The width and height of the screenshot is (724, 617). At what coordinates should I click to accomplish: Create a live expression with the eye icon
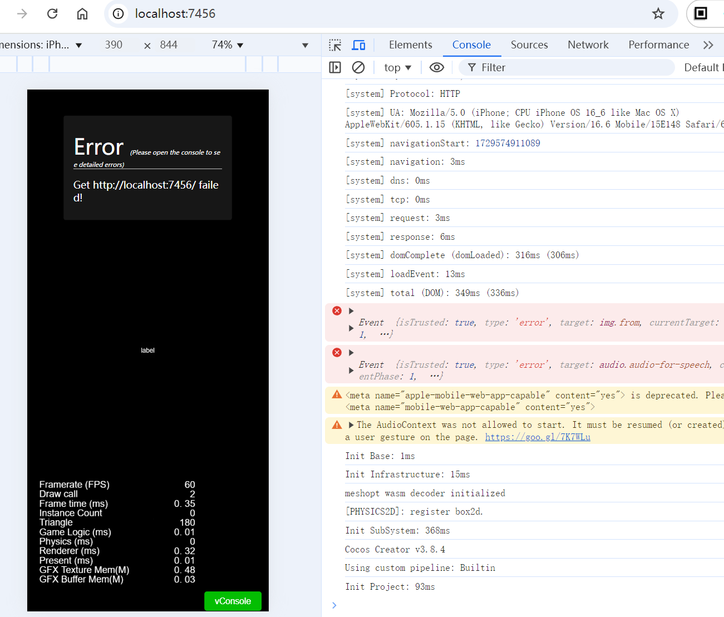click(437, 67)
